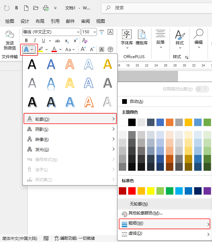This screenshot has height=242, width=212.
Task: Toggle strikethrough formatting
Action: tap(58, 41)
